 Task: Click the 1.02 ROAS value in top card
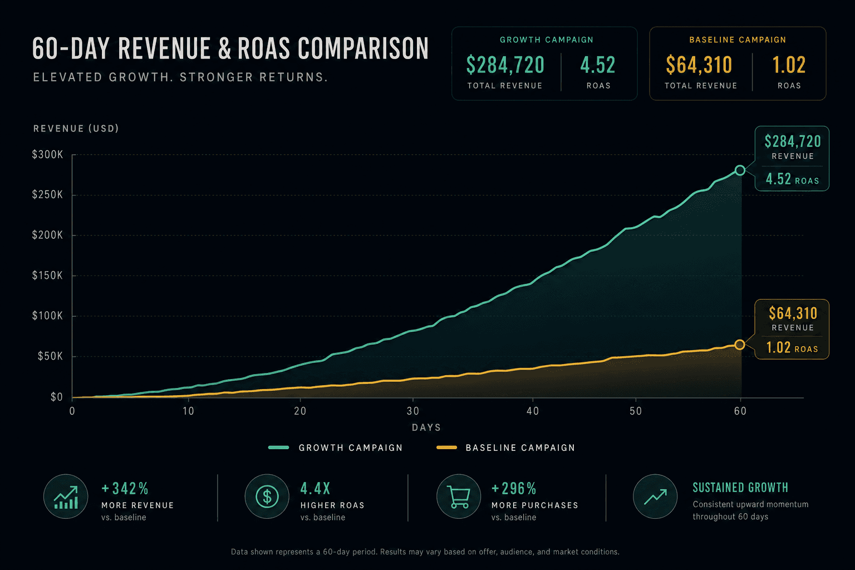(x=789, y=65)
